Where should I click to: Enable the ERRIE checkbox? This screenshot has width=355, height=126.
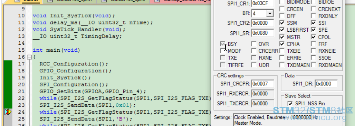(282, 58)
